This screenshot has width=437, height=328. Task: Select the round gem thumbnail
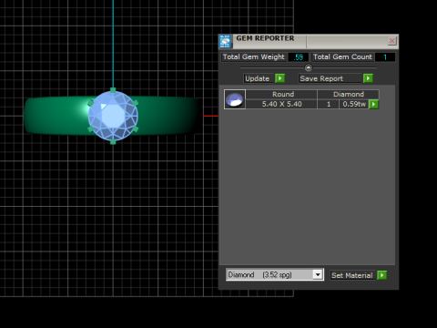pos(235,99)
